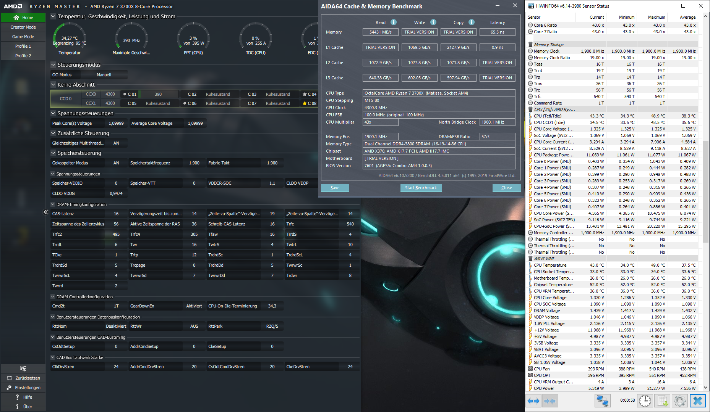Click the Average column header in HWiNFO

[682, 17]
